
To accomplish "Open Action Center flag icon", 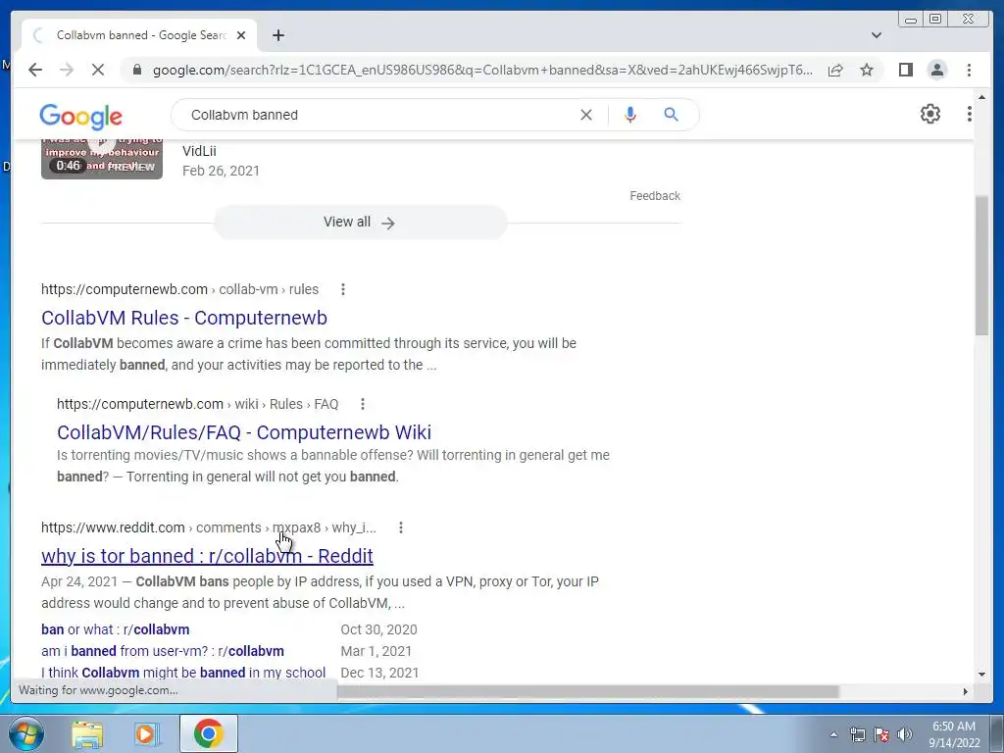I will [x=881, y=734].
